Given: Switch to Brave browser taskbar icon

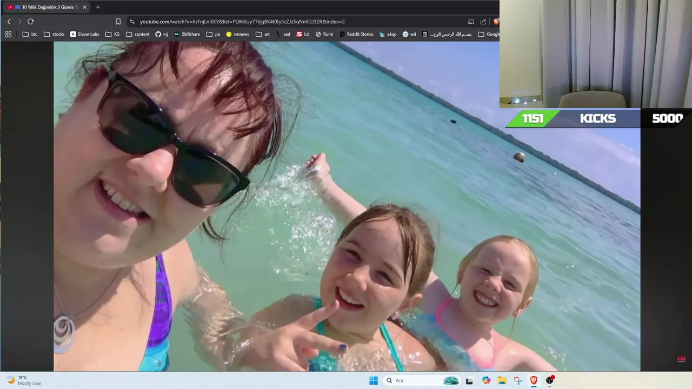Looking at the screenshot, I should (x=534, y=380).
